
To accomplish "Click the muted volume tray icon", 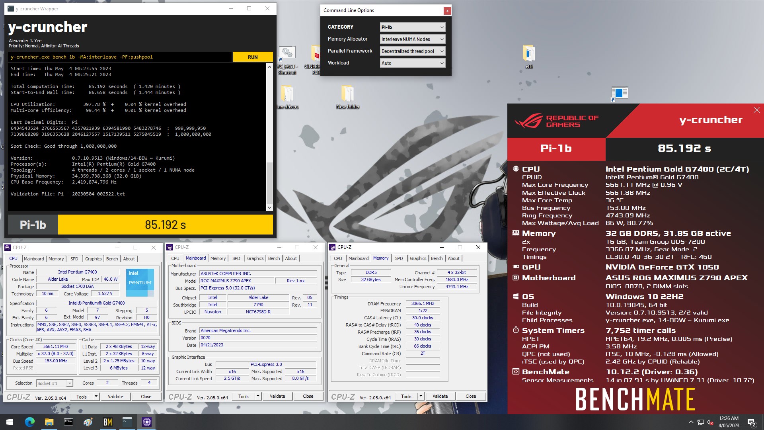I will click(x=710, y=422).
